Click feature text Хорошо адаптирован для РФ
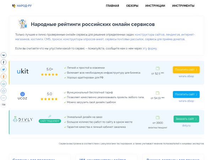The image size is (213, 160). [x=85, y=78]
